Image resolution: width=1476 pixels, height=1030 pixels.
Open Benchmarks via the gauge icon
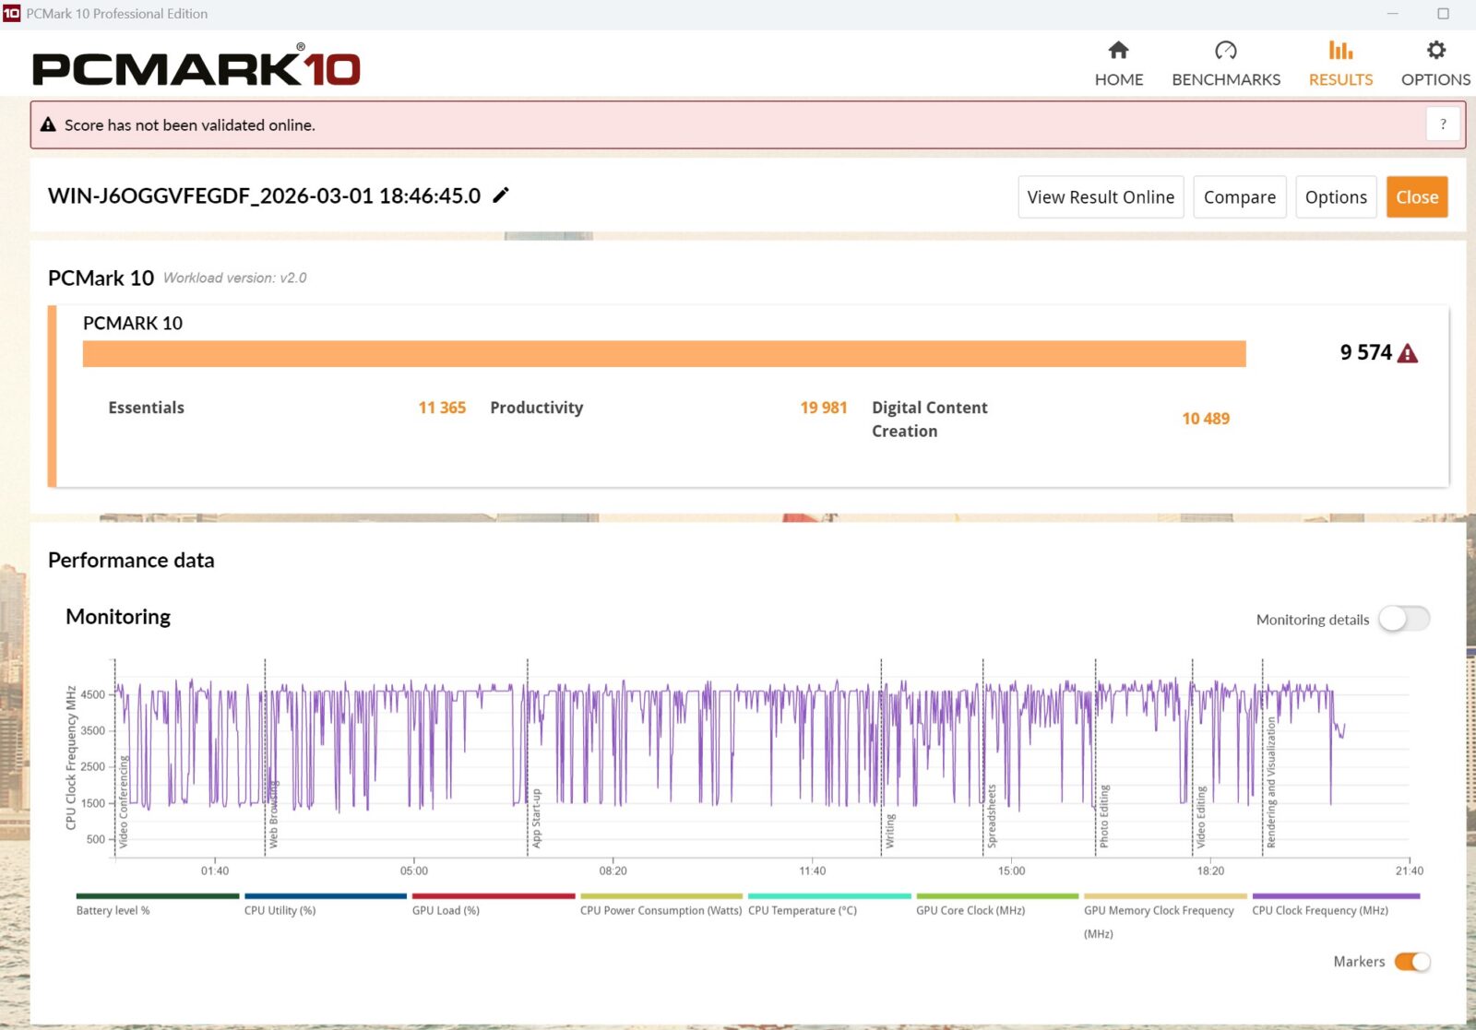coord(1225,51)
